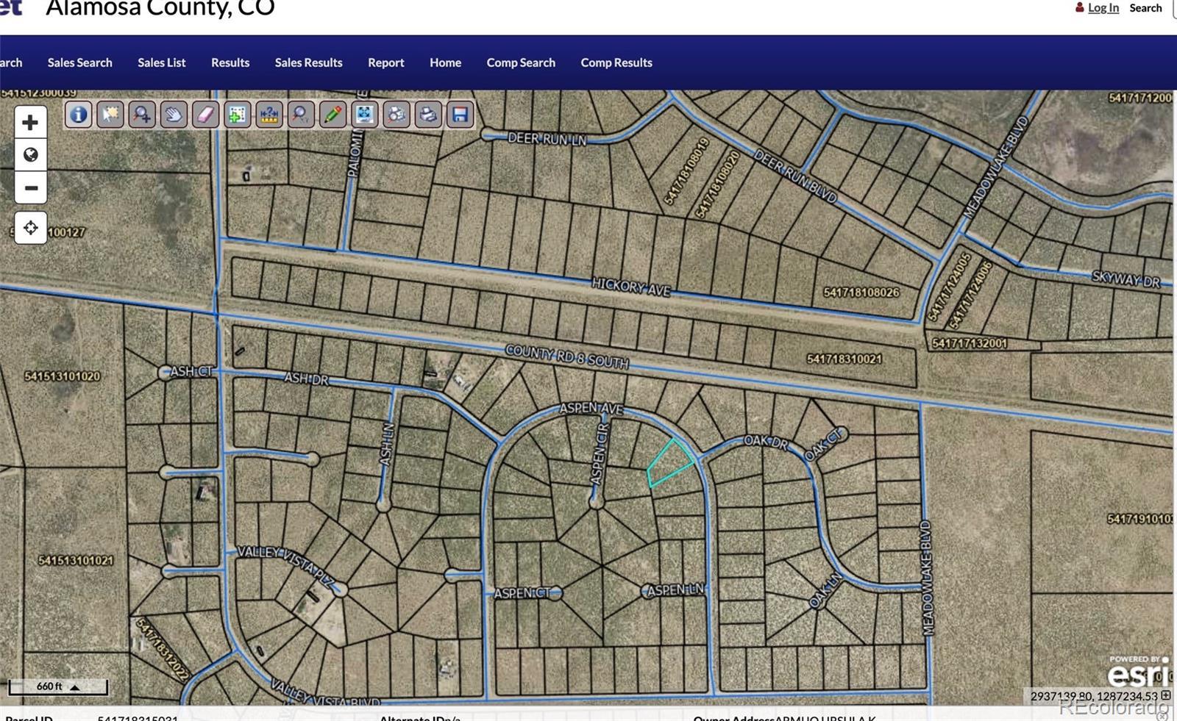Save the map with floppy disk icon
The height and width of the screenshot is (721, 1177).
coord(460,115)
